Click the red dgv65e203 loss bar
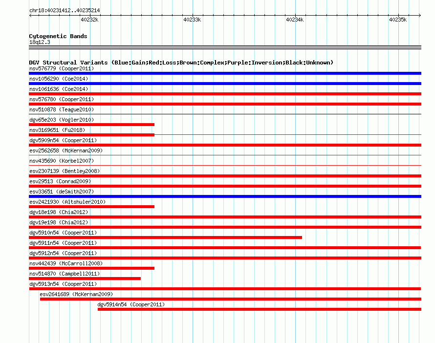Viewport: 435px width, 343px height. click(x=91, y=125)
